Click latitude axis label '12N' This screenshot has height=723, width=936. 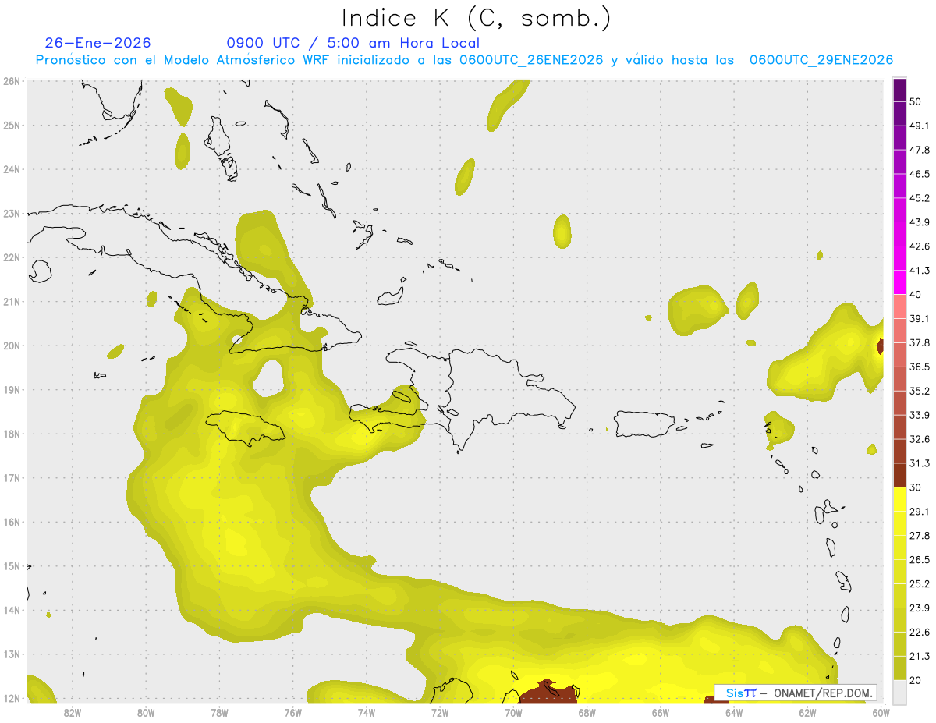coord(11,698)
